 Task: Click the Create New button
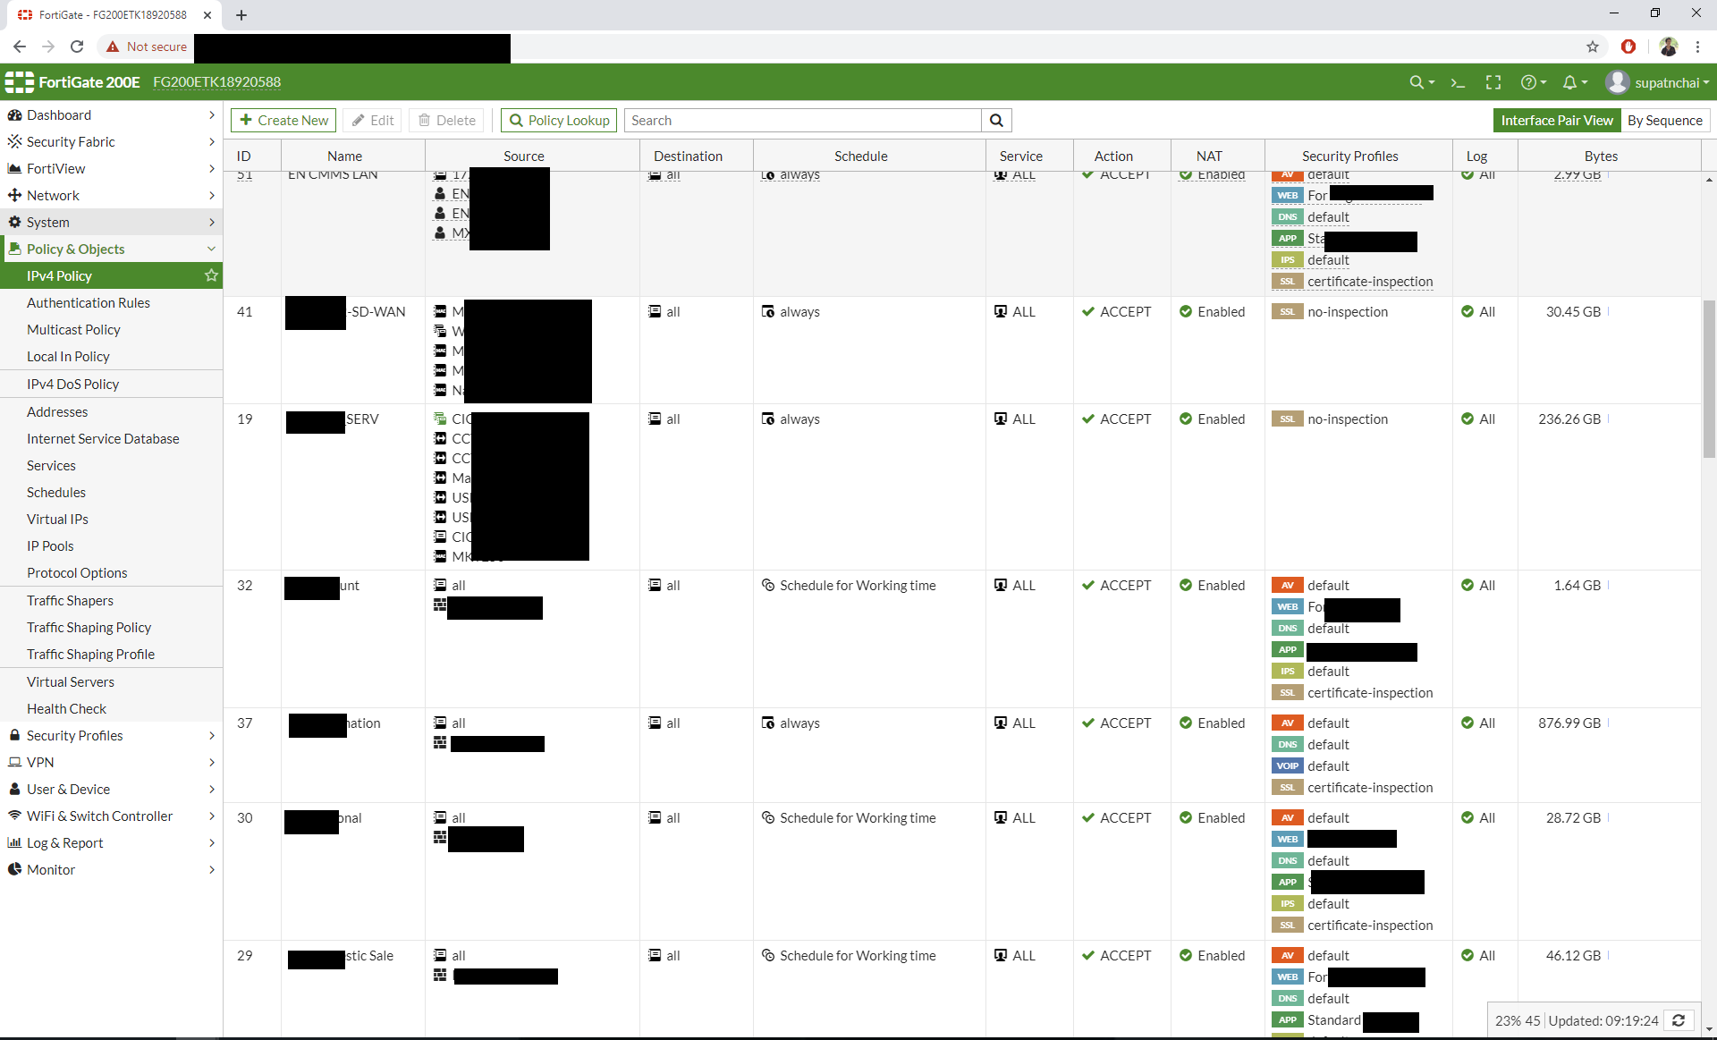pos(283,120)
